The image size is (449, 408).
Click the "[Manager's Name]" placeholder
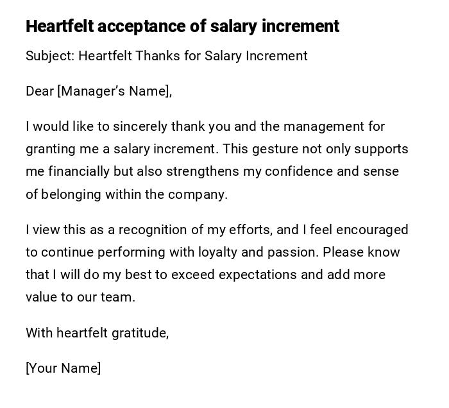pos(115,92)
